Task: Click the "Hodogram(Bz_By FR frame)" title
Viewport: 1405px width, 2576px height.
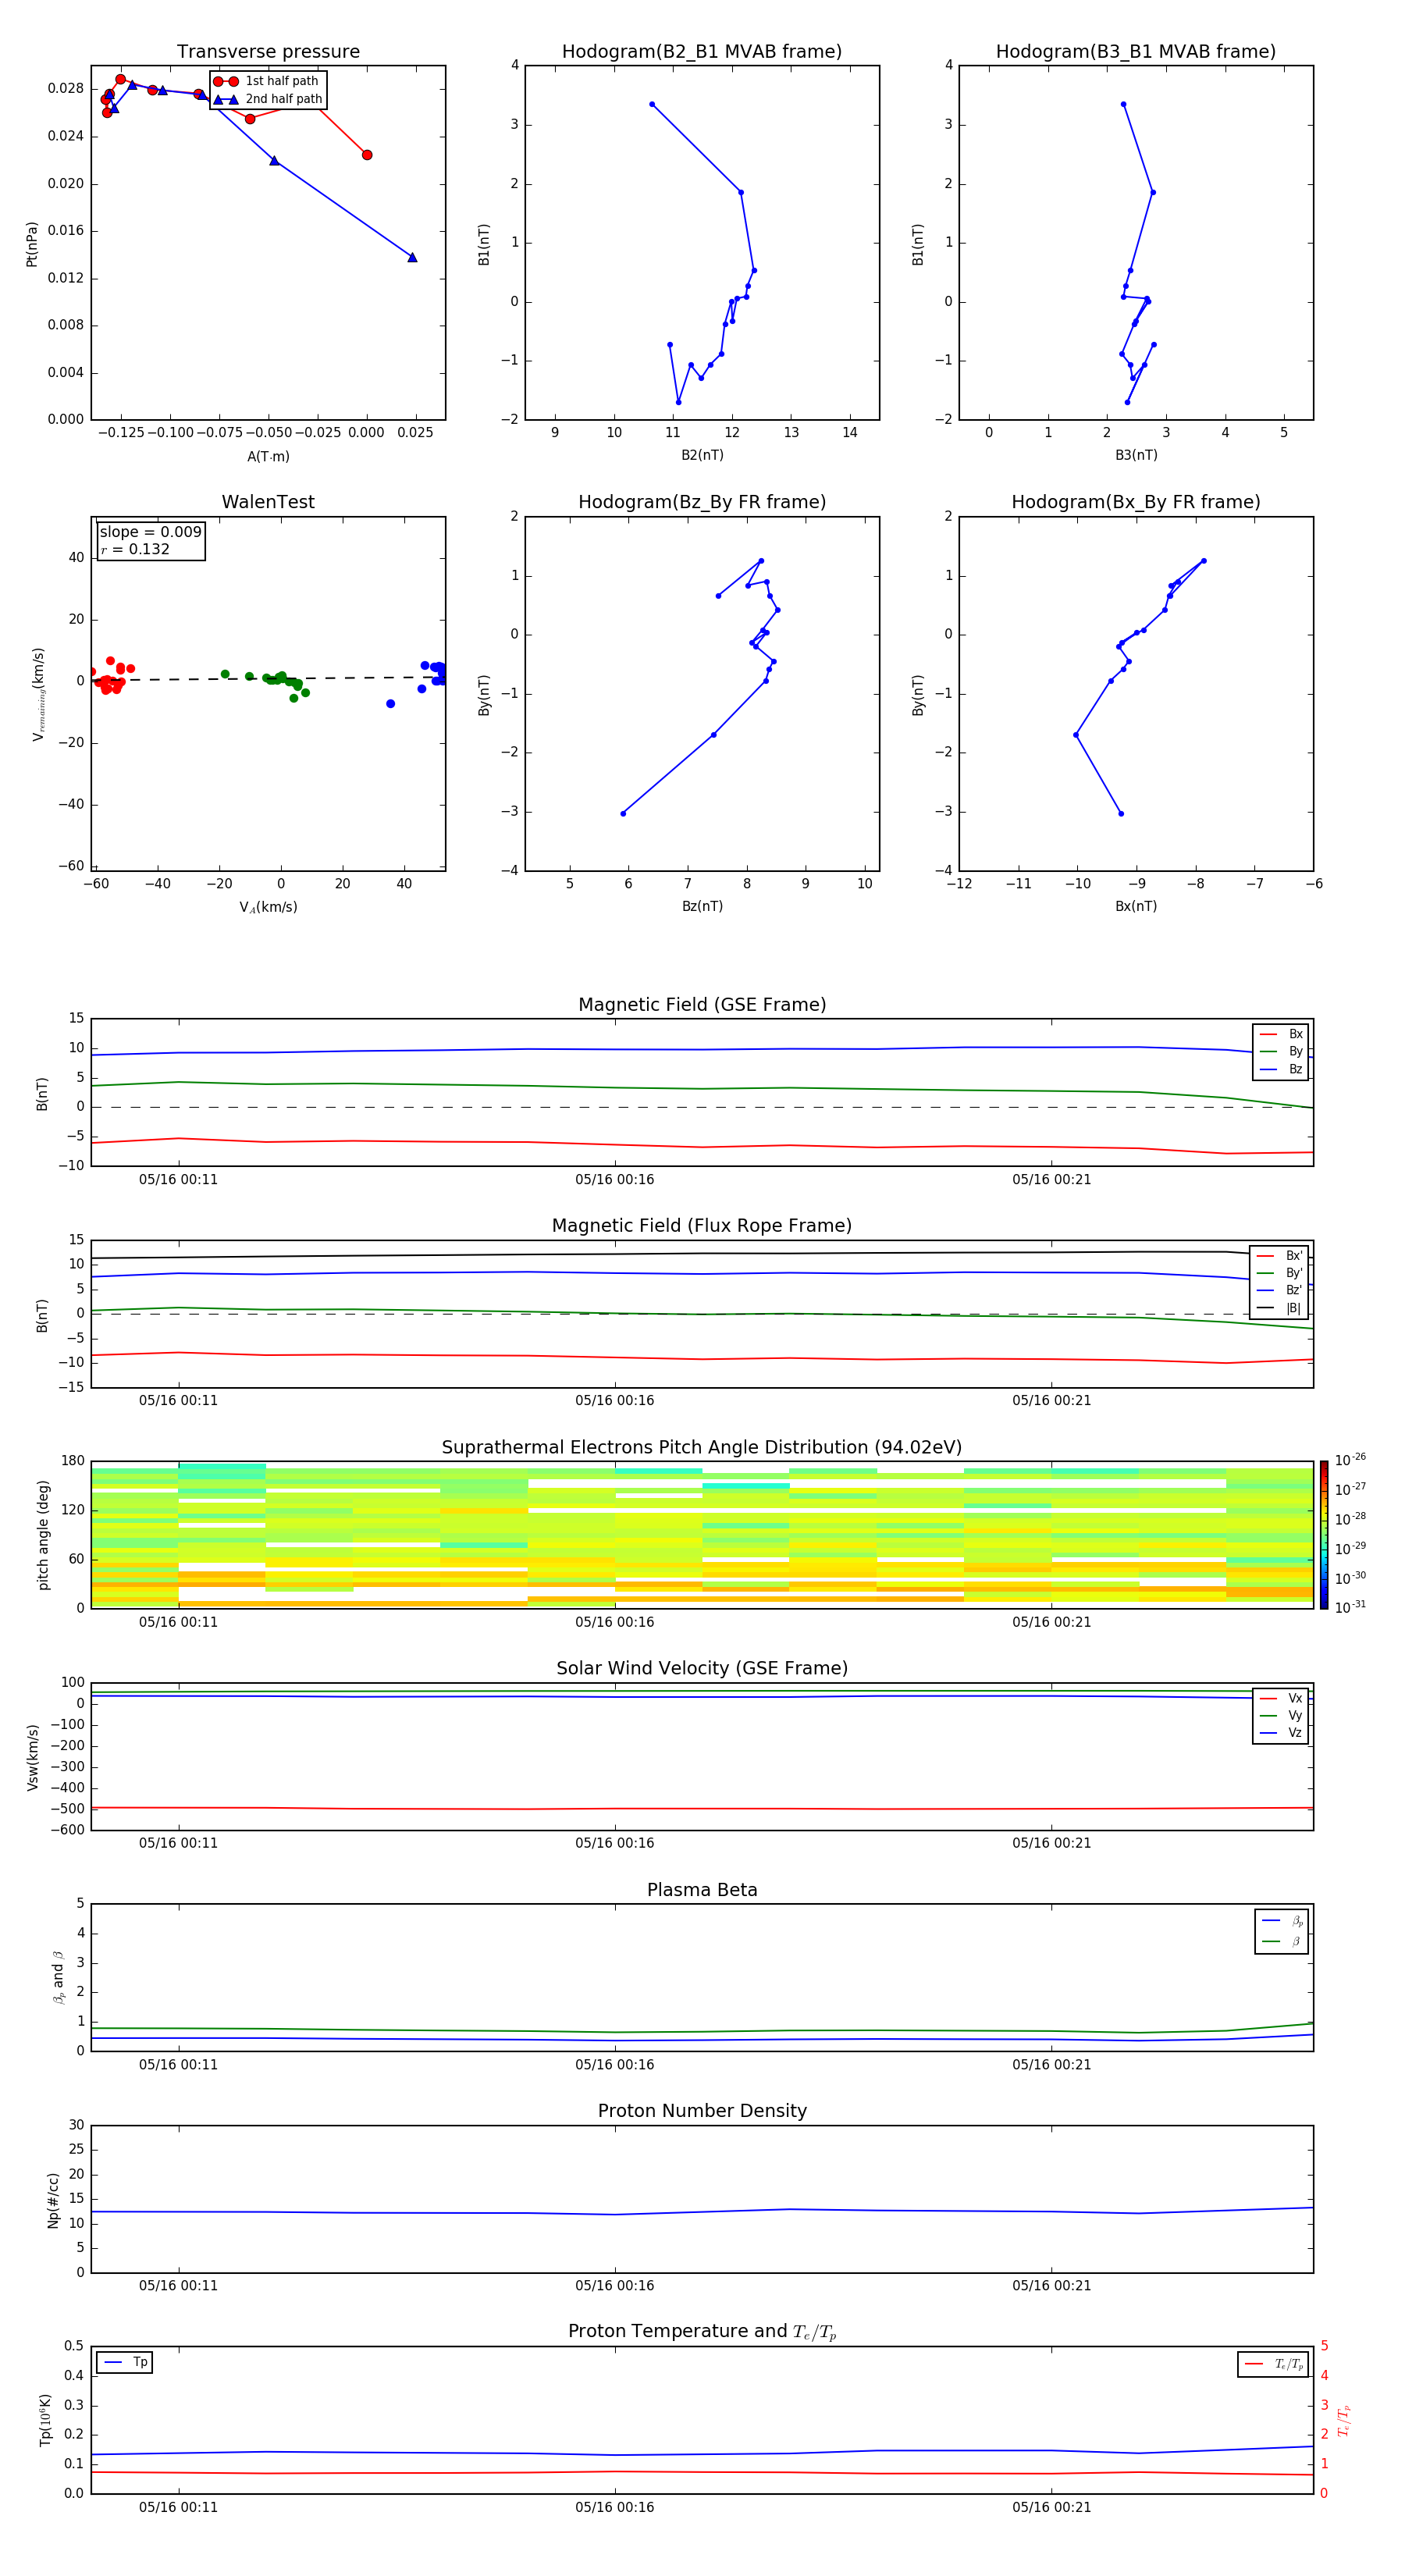Action: (702, 502)
